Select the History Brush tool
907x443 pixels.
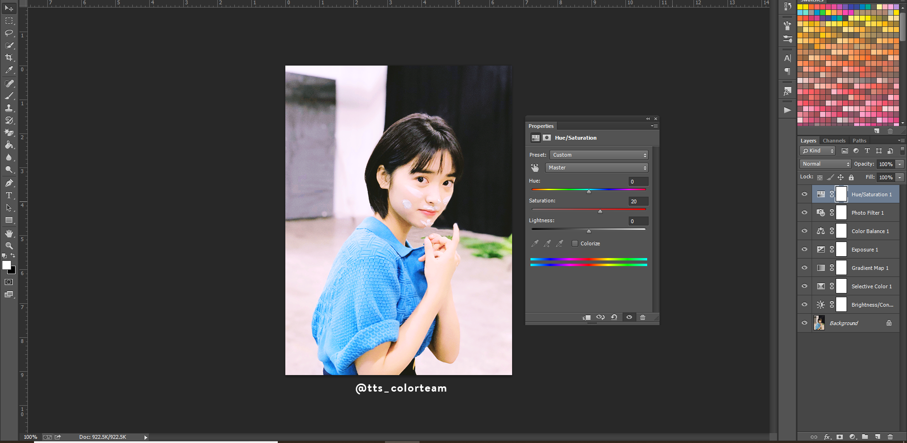point(9,120)
